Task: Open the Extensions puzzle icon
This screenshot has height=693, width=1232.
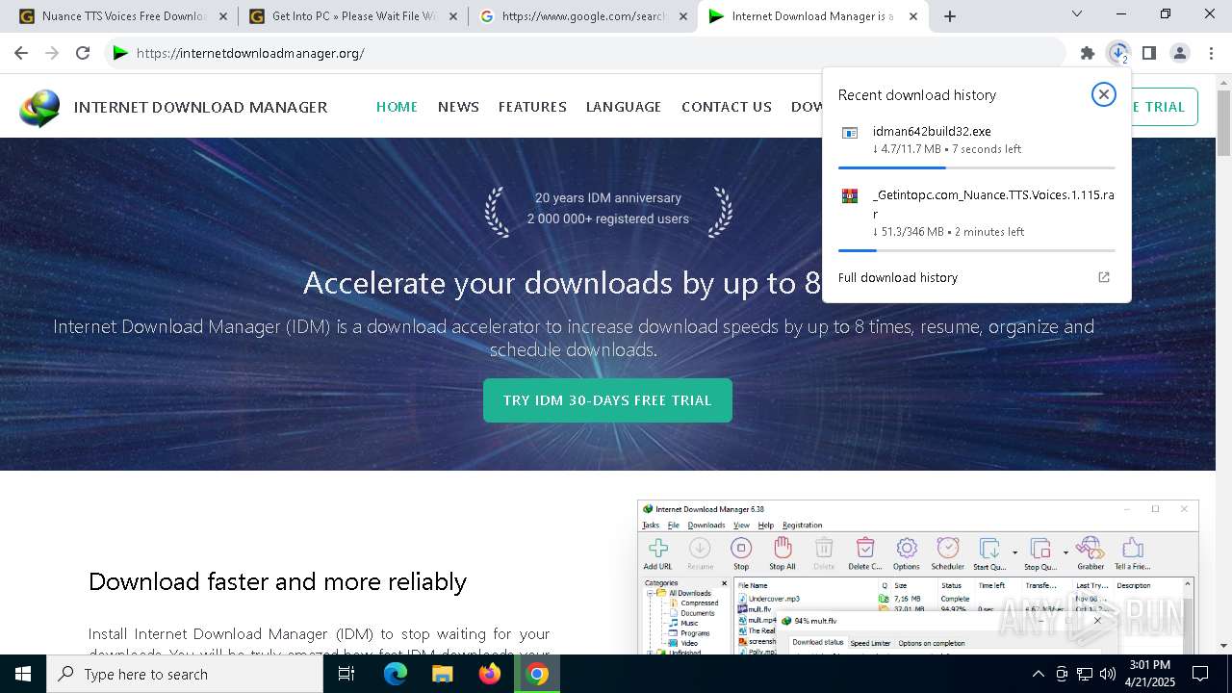Action: point(1088,53)
